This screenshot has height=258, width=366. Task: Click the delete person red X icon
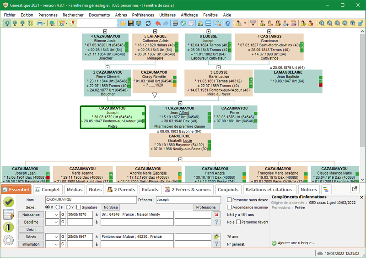pos(311,23)
